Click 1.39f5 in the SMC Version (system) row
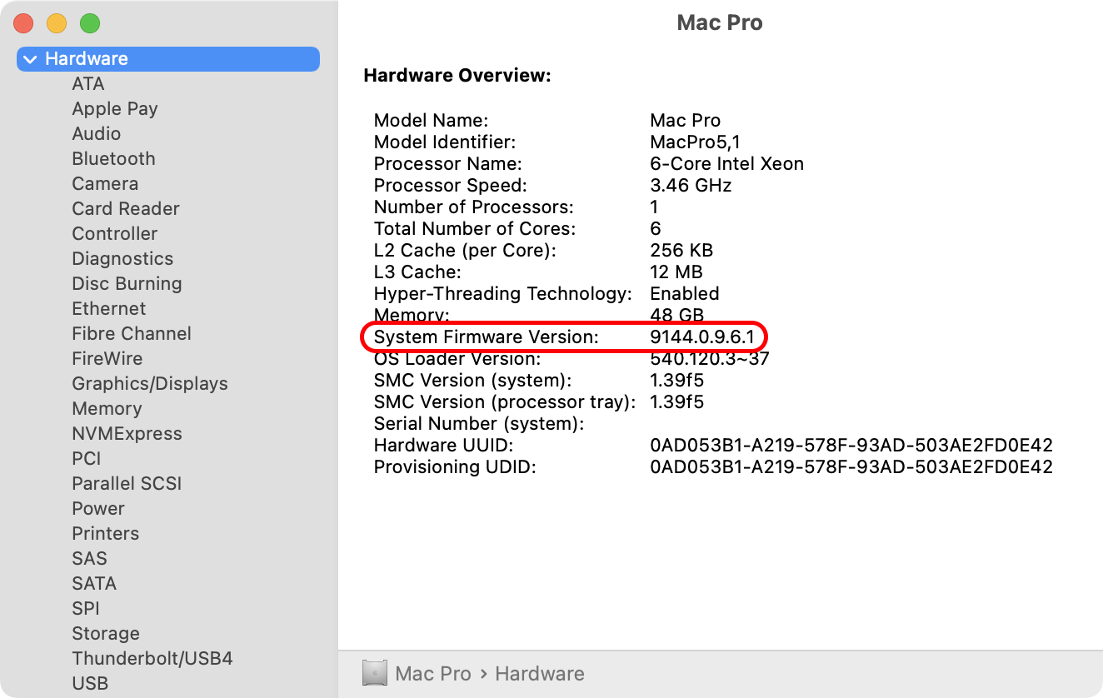Screen dimensions: 1103x698 (x=677, y=380)
